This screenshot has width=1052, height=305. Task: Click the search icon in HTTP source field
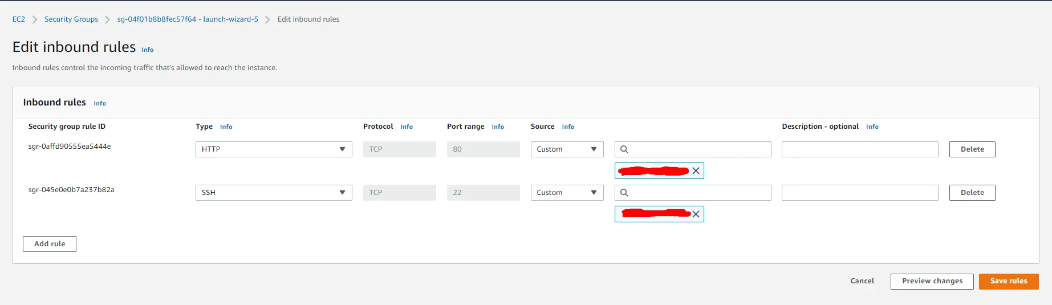point(624,149)
